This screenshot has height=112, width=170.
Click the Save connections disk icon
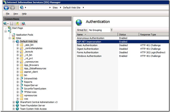(12, 24)
